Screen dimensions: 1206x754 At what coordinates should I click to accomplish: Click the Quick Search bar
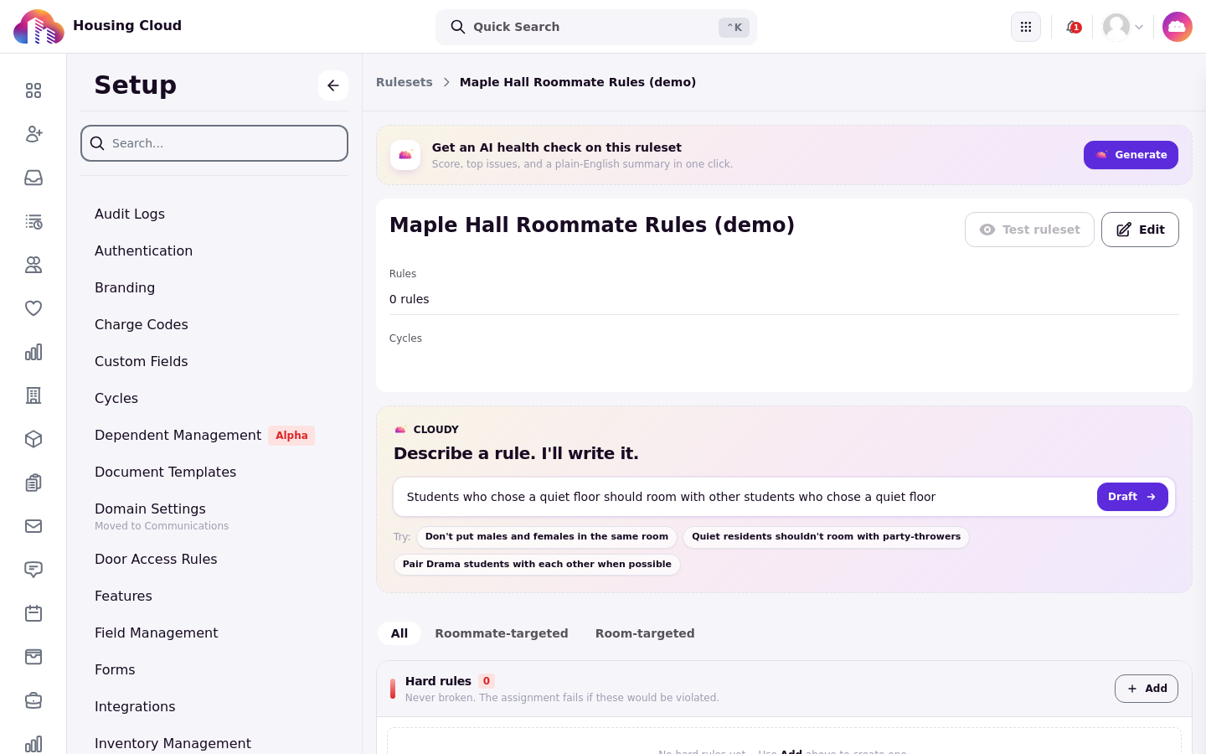(x=596, y=27)
